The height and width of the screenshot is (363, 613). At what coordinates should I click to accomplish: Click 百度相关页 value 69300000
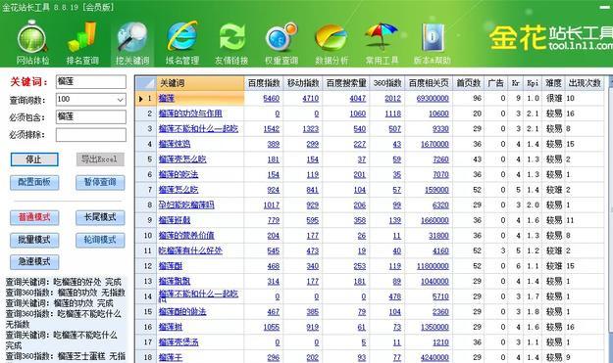click(x=433, y=98)
